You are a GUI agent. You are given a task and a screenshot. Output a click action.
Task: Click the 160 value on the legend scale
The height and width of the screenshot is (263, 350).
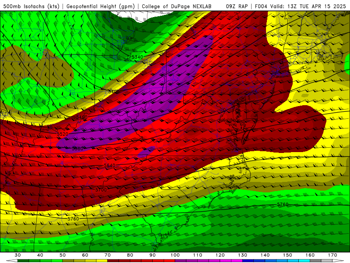click(x=310, y=255)
